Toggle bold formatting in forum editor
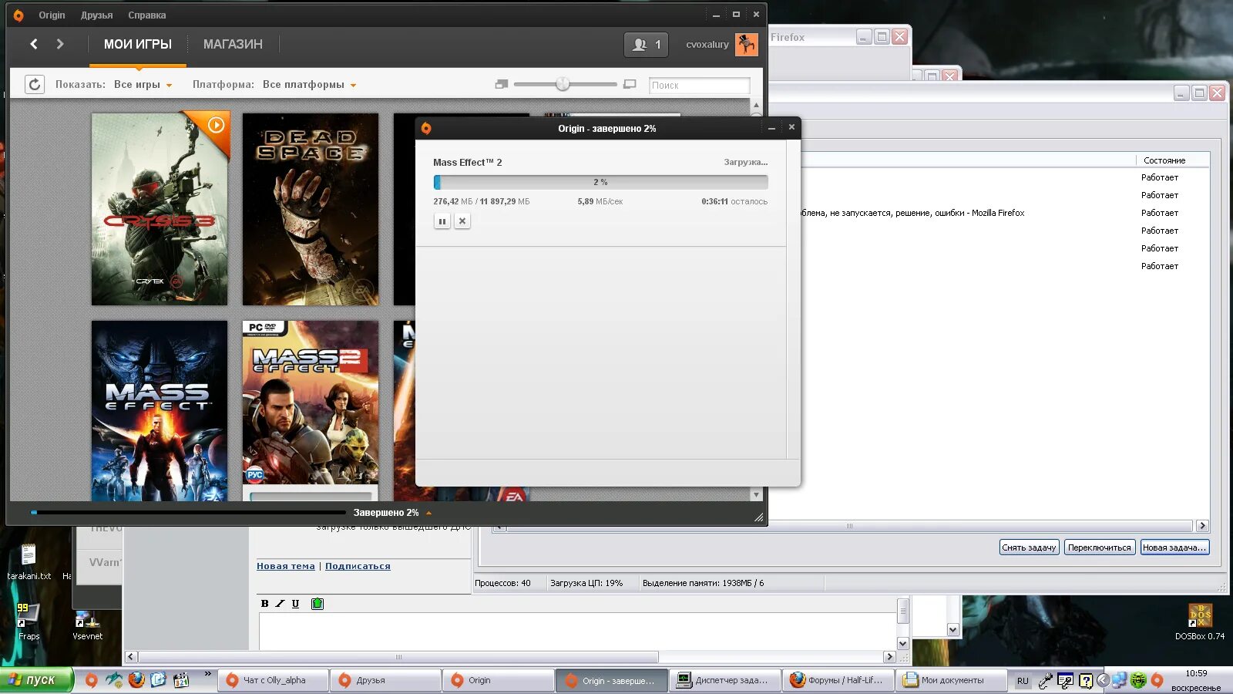Image resolution: width=1233 pixels, height=694 pixels. pos(265,604)
